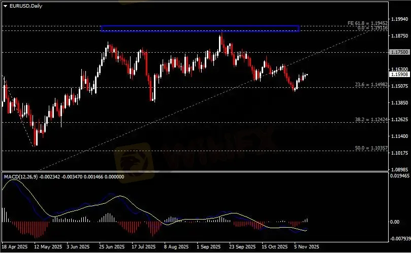Click the 25 Jun 2025 date label
Image resolution: width=411 pixels, height=253 pixels.
[112, 247]
